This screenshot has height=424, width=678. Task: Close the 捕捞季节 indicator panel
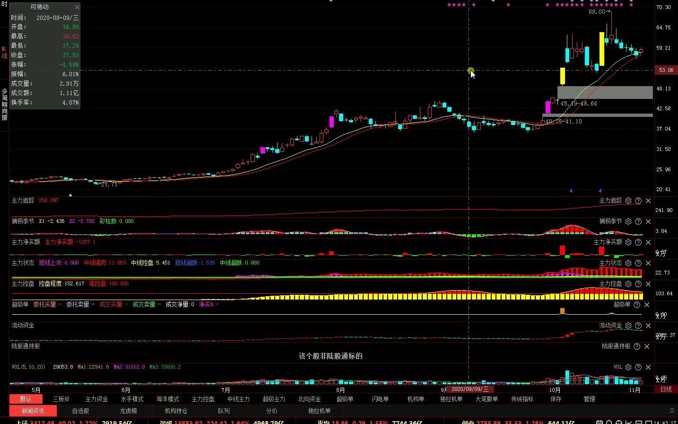click(x=648, y=221)
